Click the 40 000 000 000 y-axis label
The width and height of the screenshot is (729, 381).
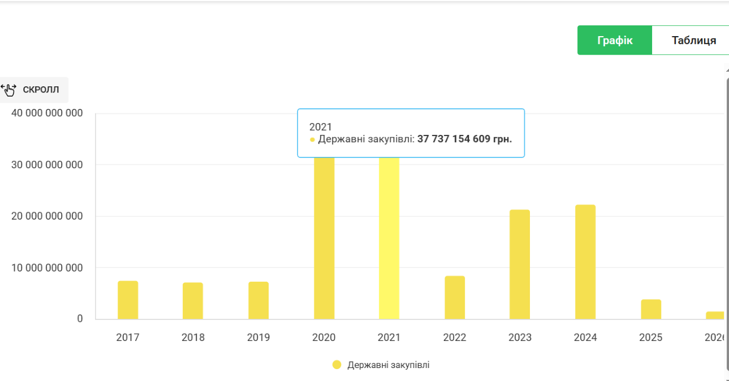47,113
